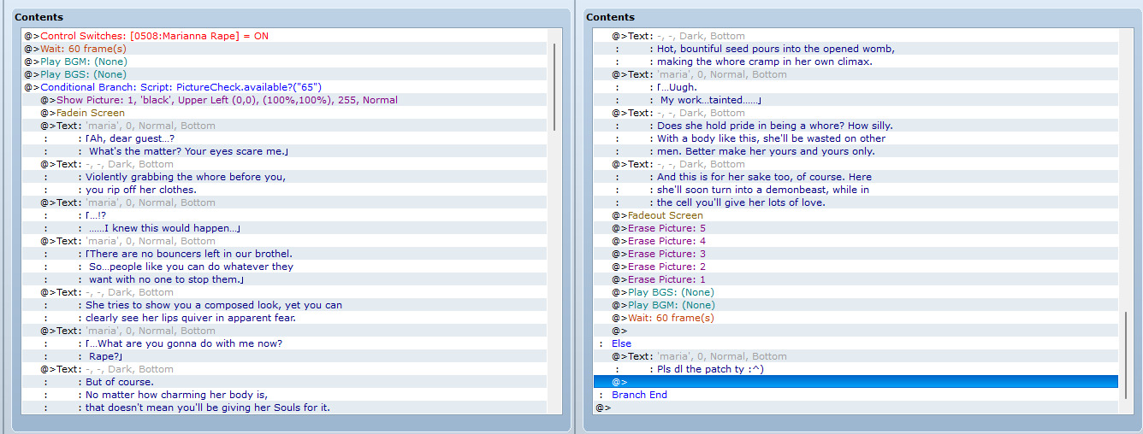Select the Fadeout Screen command row
This screenshot has width=1143, height=434.
click(856, 215)
